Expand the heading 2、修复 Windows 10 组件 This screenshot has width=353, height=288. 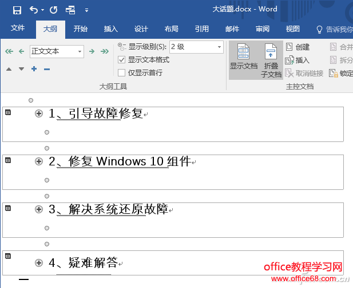(39, 161)
